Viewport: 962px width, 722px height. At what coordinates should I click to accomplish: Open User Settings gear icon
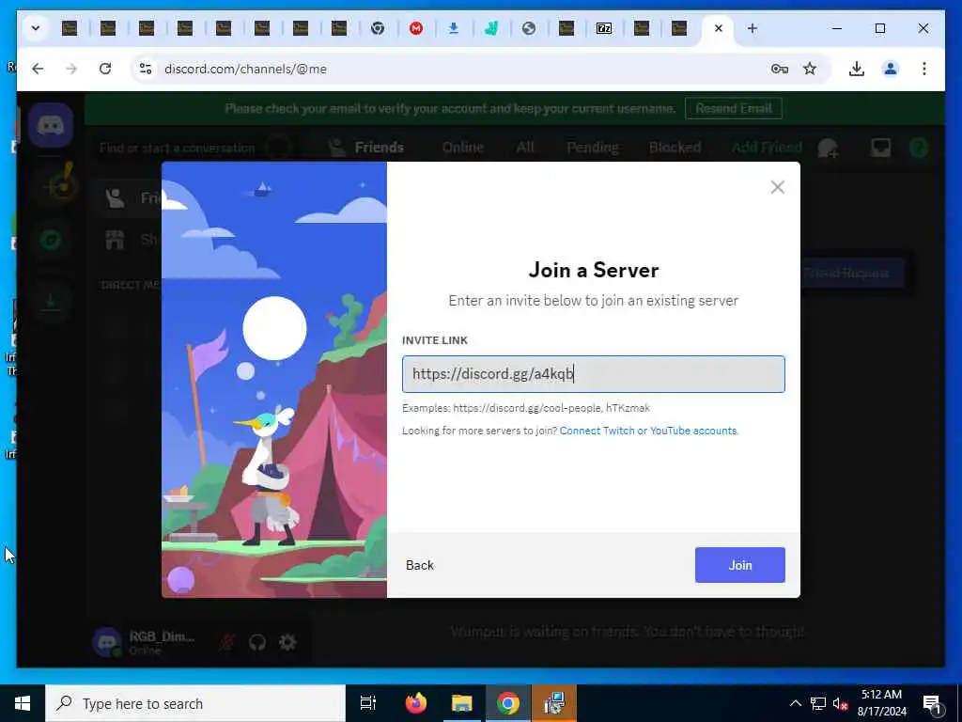pos(287,642)
